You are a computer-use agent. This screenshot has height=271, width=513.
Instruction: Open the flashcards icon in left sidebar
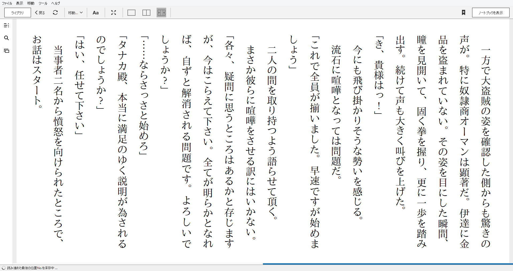(x=7, y=51)
